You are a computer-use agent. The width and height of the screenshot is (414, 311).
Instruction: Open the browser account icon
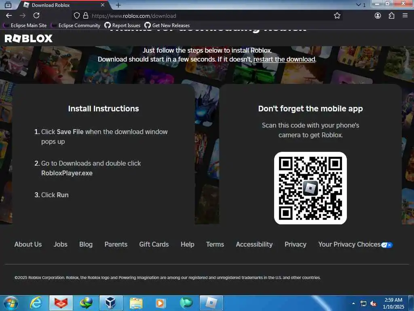click(x=378, y=16)
